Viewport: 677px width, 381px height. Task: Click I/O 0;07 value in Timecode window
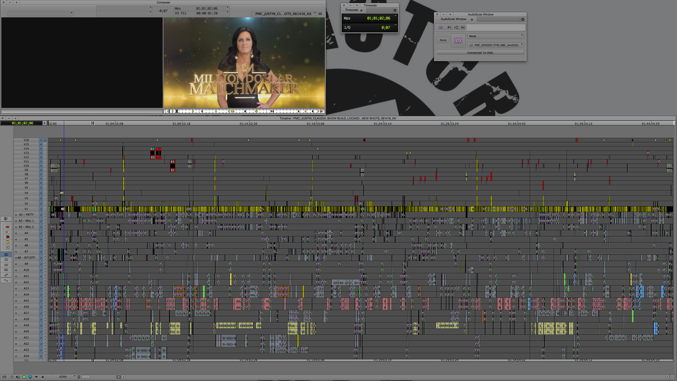(x=385, y=27)
